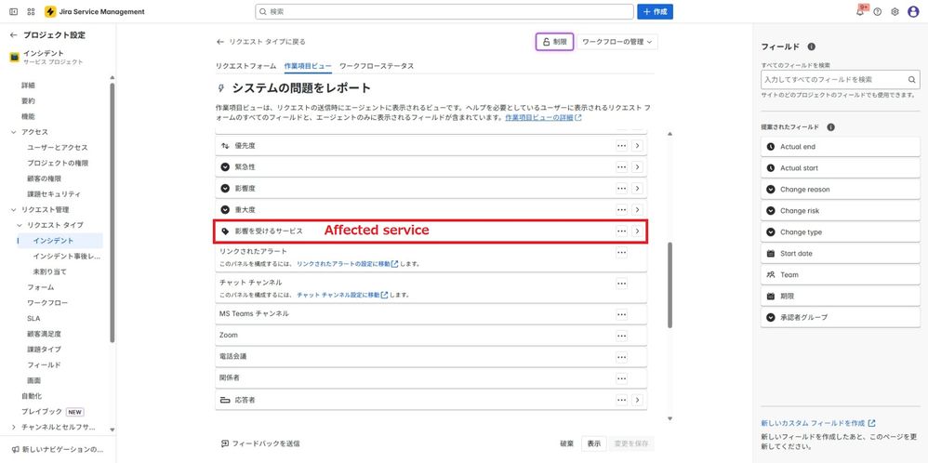Screen dimensions: 928x463
Task: Open プレイブック in the sidebar
Action: (x=42, y=412)
